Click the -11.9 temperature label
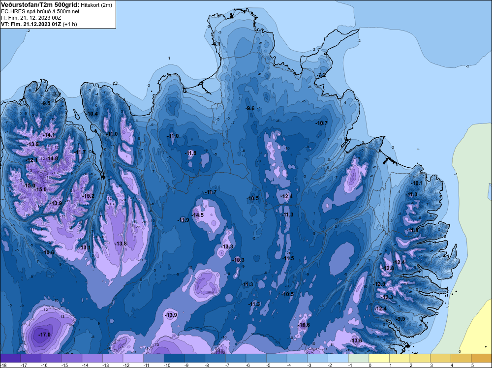This screenshot has width=492, height=368. tap(183, 220)
